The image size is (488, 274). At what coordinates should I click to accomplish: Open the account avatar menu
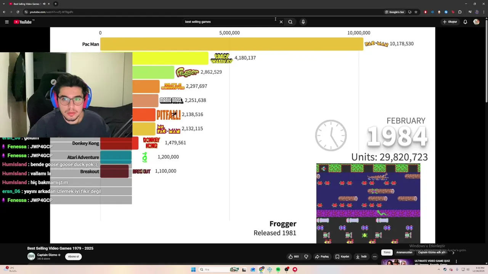[x=476, y=22]
